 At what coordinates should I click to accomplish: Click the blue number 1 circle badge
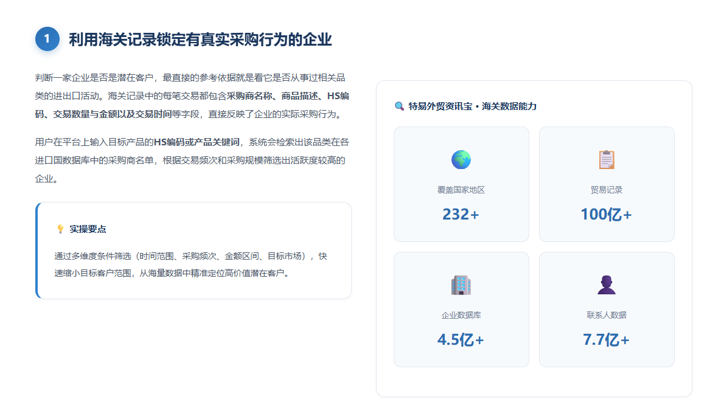point(47,39)
